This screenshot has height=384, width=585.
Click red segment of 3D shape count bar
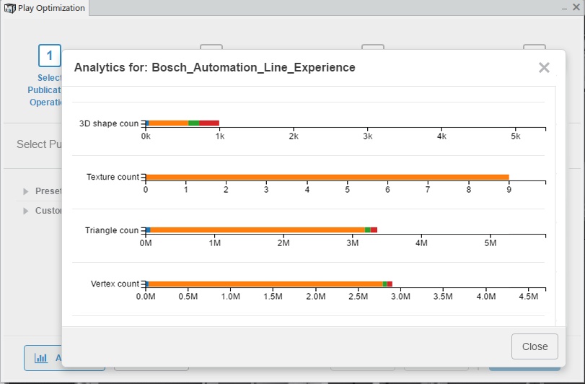tap(209, 123)
